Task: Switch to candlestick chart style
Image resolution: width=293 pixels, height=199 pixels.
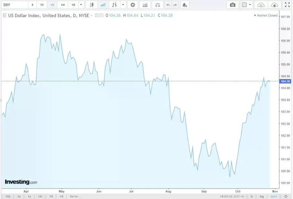Action: [x=92, y=5]
